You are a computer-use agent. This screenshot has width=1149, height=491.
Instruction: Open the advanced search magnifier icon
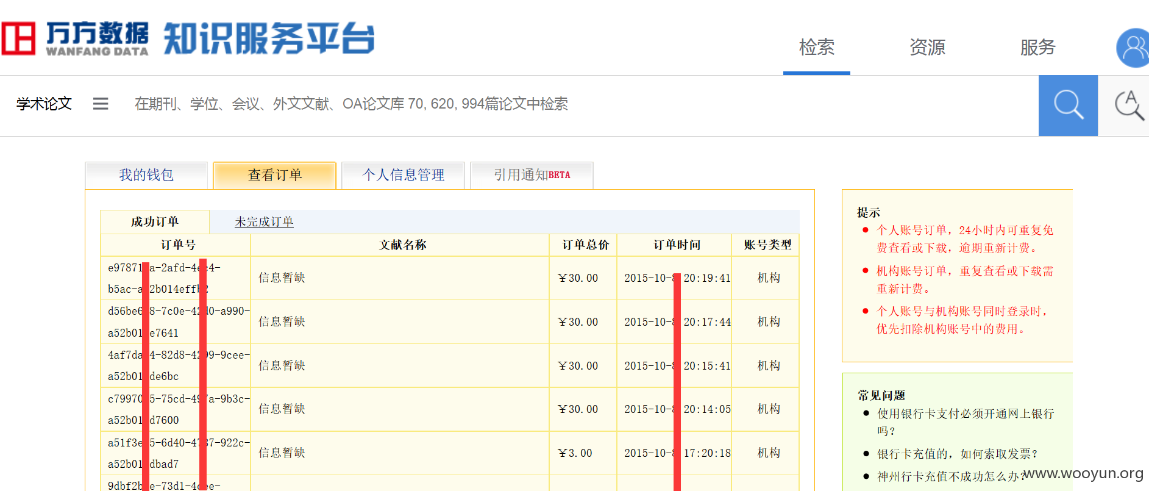tap(1128, 106)
